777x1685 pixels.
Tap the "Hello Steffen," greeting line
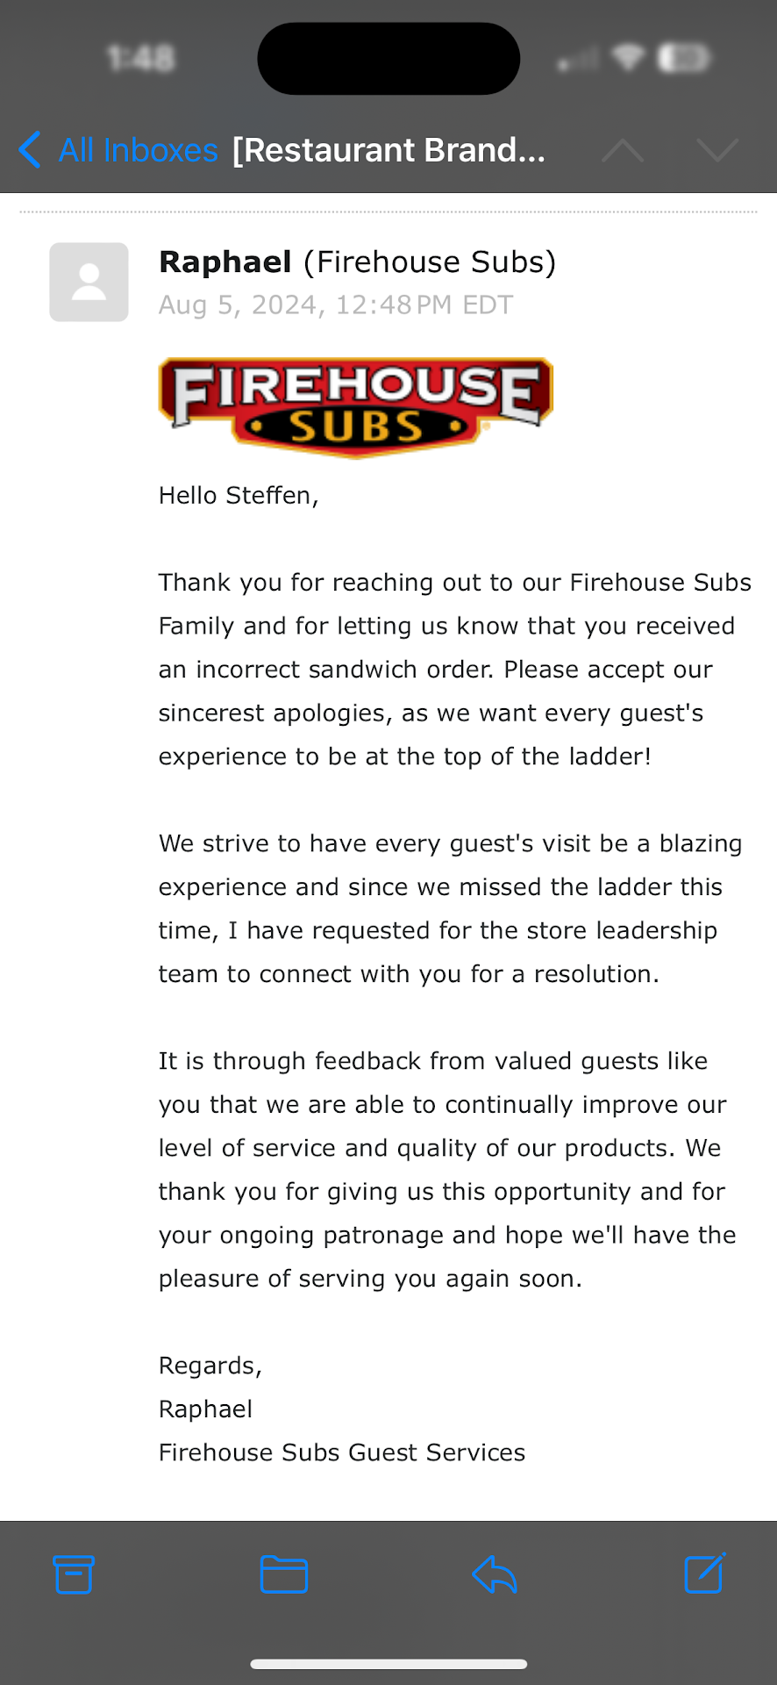pyautogui.click(x=239, y=496)
